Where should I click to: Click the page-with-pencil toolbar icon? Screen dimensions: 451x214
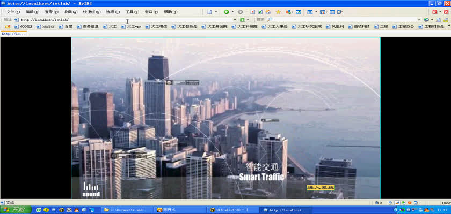click(340, 12)
